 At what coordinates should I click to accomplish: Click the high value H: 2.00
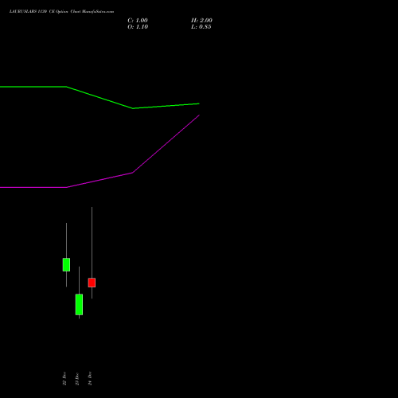(x=201, y=21)
